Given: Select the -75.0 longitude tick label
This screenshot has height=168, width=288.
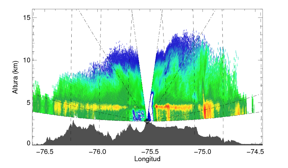Looking at the screenshot, I should pyautogui.click(x=203, y=152).
